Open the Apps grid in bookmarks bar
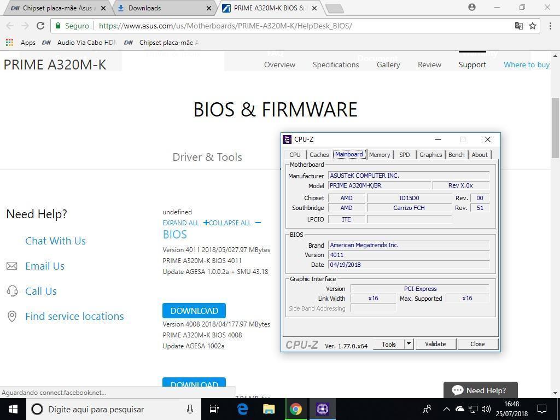Screen dimensions: 560x420 click(x=9, y=43)
